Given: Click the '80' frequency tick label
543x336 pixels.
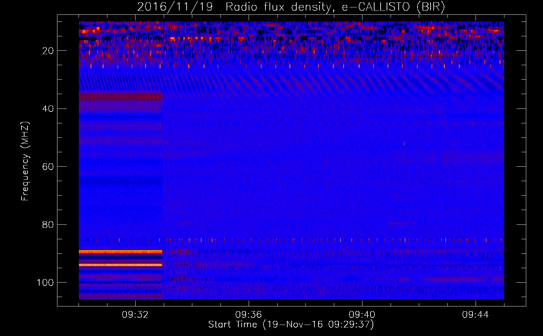Looking at the screenshot, I should (48, 225).
